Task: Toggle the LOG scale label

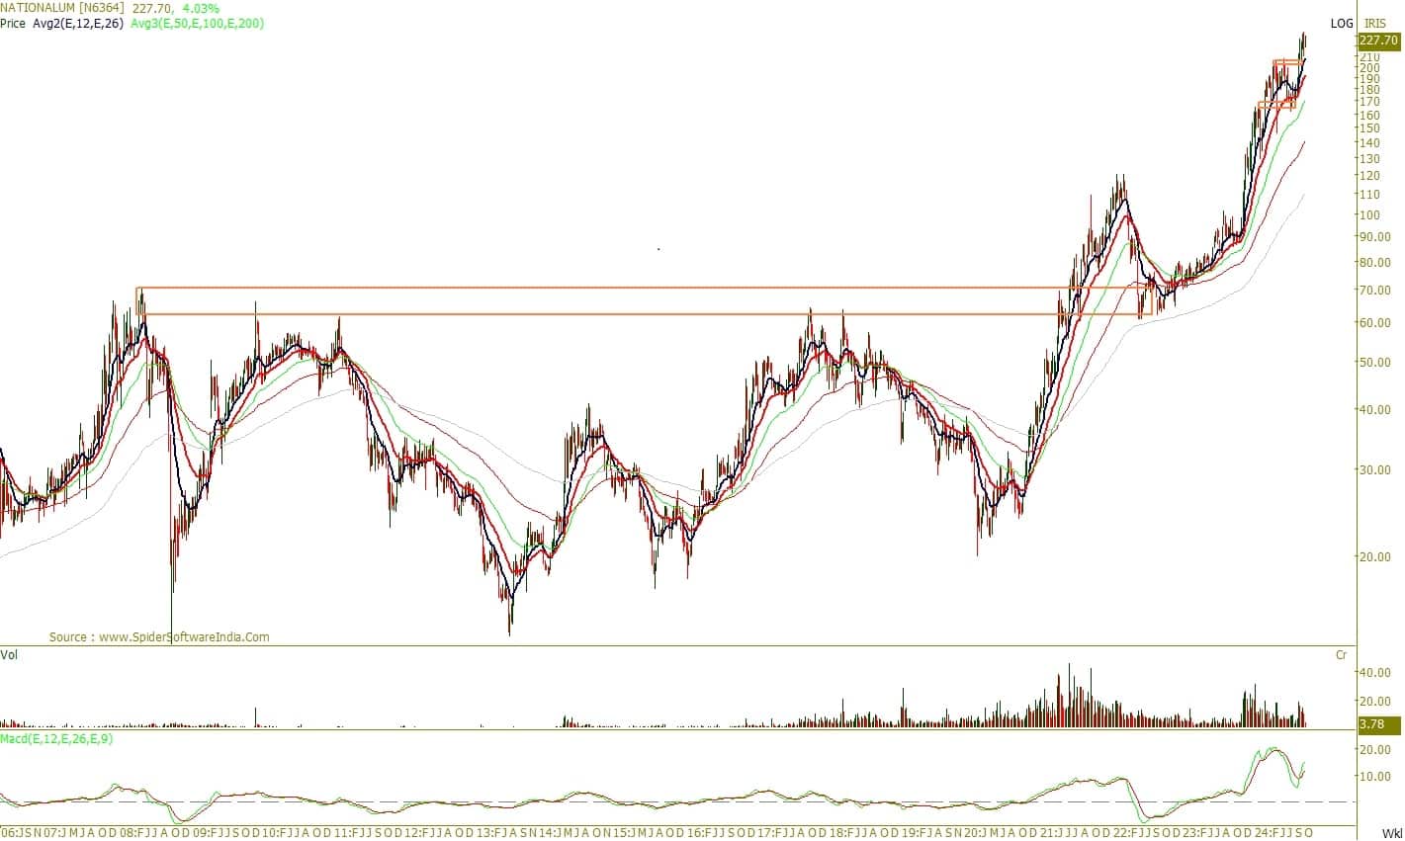Action: (1341, 24)
